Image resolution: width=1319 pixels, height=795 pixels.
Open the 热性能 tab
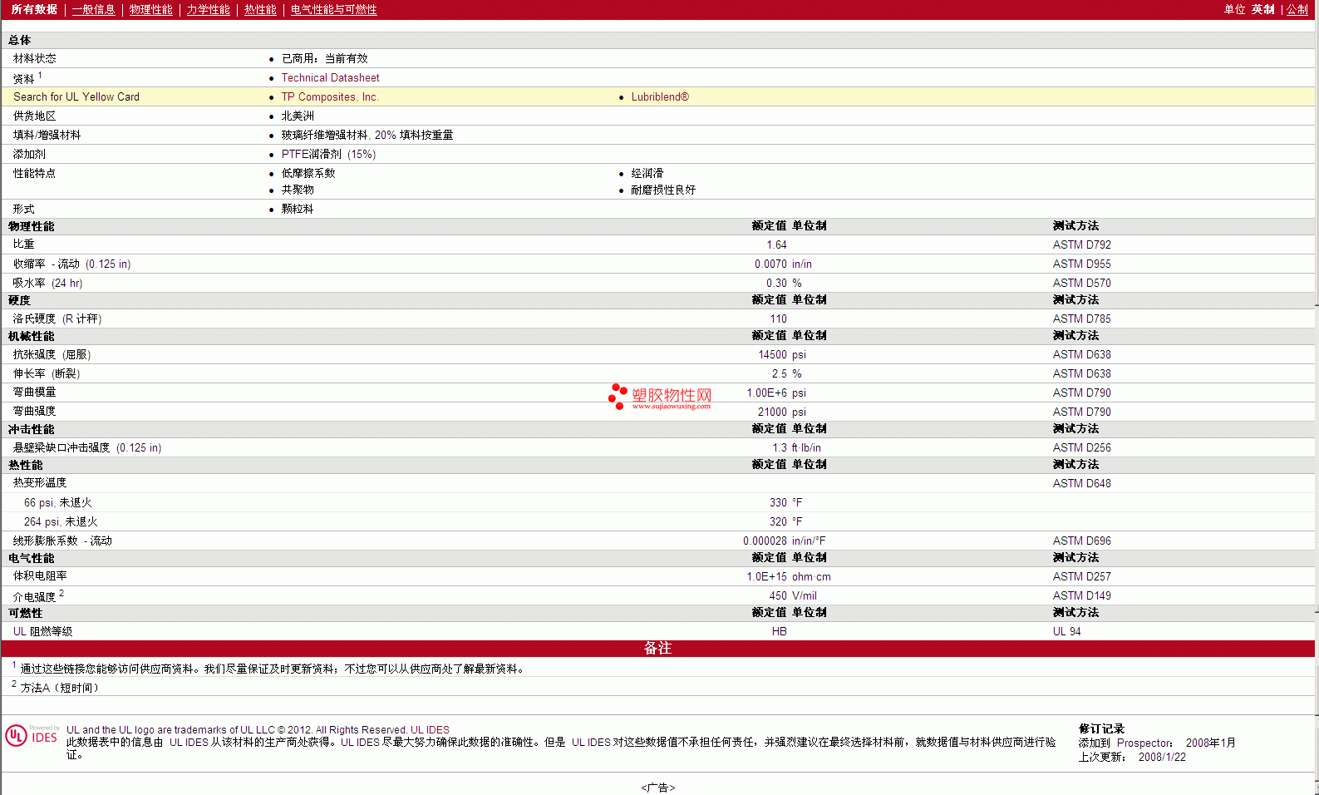coord(260,10)
